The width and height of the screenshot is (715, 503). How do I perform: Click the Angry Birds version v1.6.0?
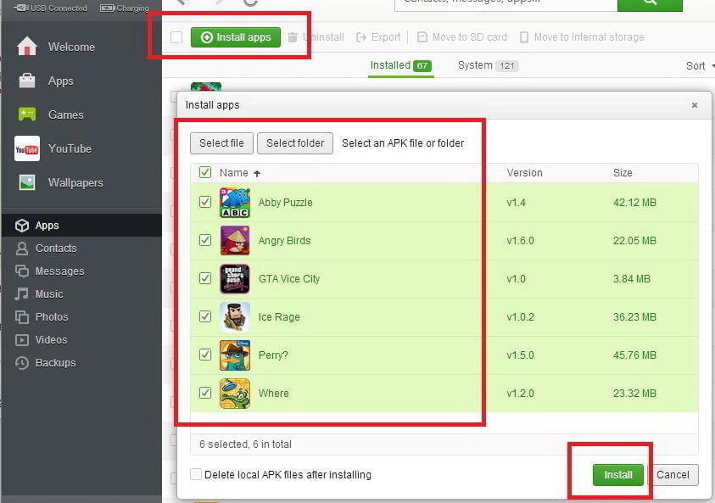[520, 241]
